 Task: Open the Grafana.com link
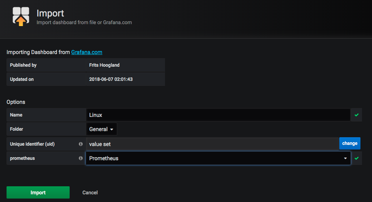(87, 52)
